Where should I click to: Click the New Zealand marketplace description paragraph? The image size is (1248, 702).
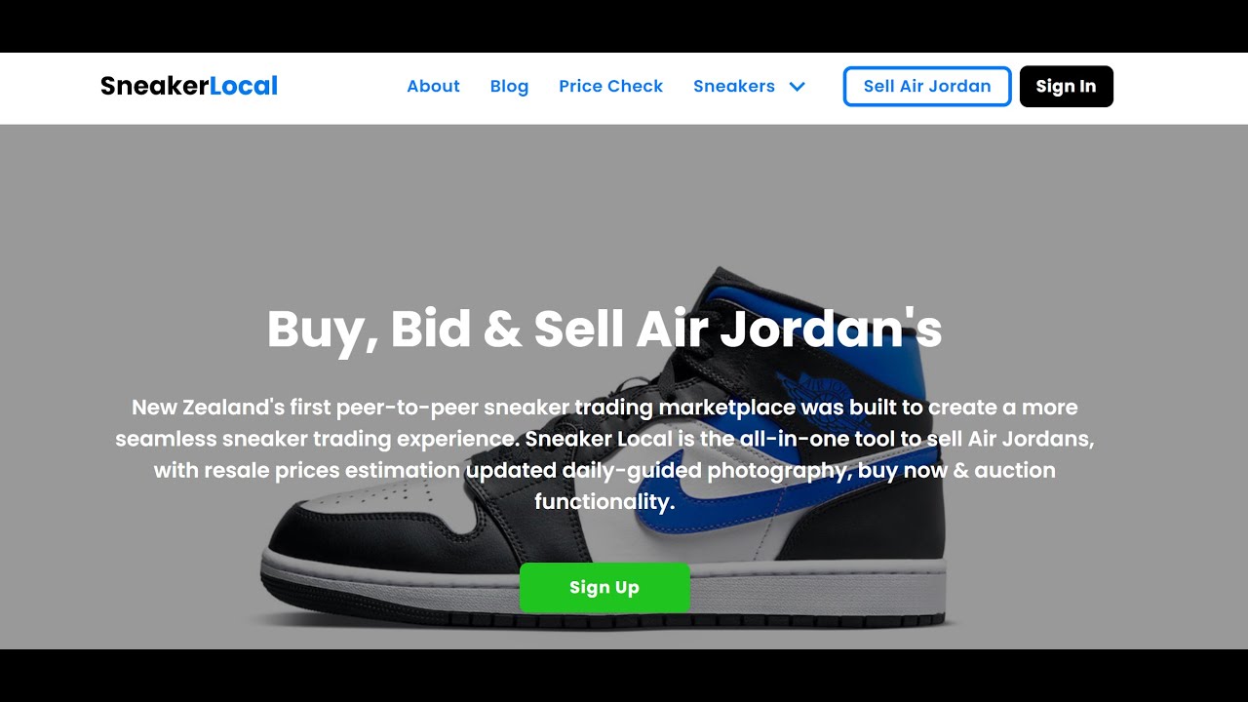pos(604,454)
